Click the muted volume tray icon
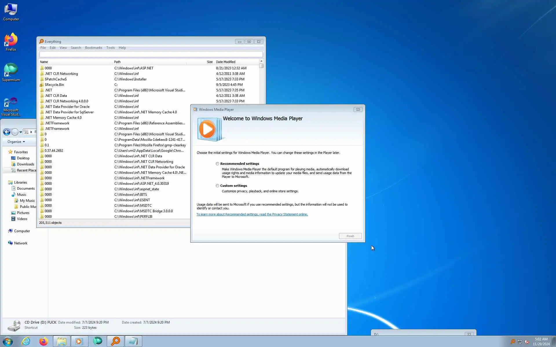Viewport: 556px width, 347px height. point(527,342)
